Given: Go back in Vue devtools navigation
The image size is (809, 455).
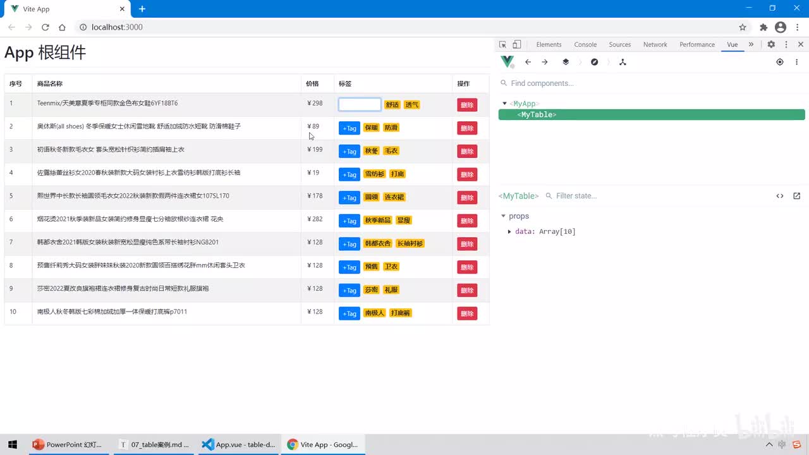Looking at the screenshot, I should [x=528, y=62].
